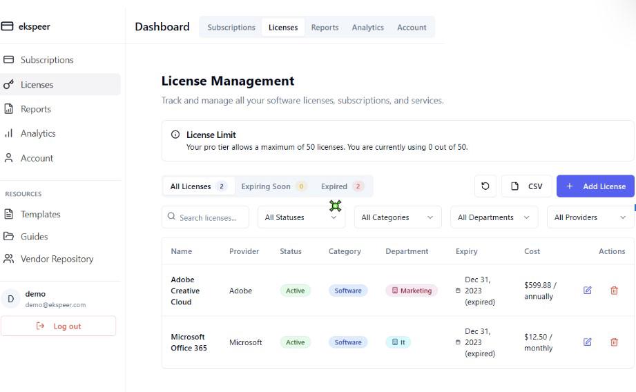Image resolution: width=636 pixels, height=392 pixels.
Task: Open Vendor Repository in the sidebar
Action: 57,259
